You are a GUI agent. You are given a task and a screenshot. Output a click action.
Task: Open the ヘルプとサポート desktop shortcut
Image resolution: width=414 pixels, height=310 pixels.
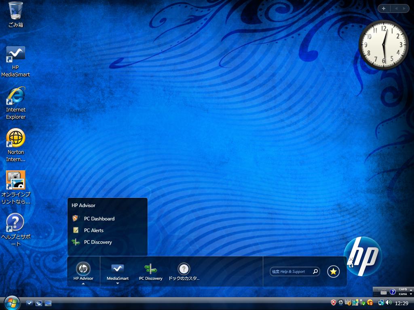16,230
